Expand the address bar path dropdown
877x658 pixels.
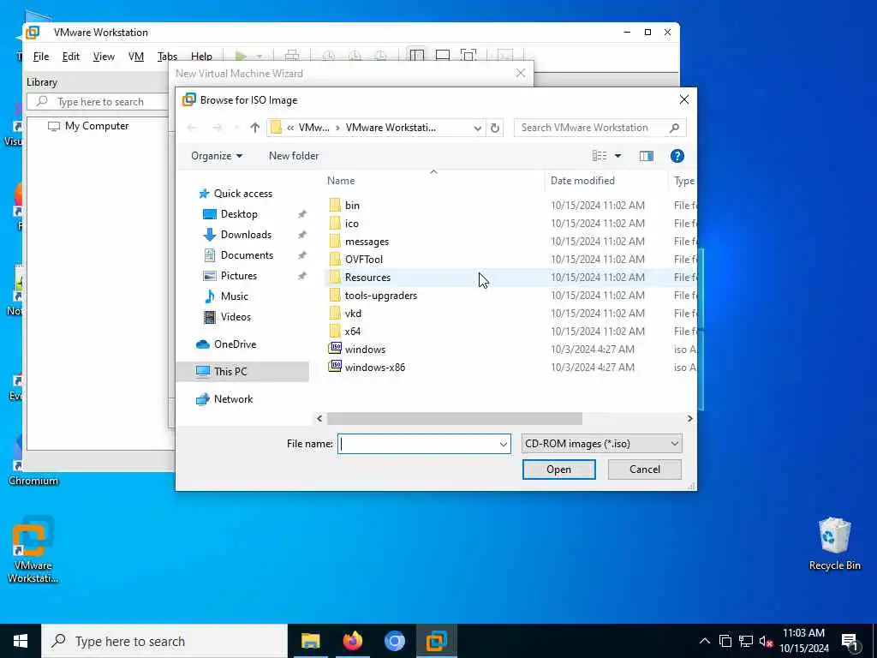(478, 128)
